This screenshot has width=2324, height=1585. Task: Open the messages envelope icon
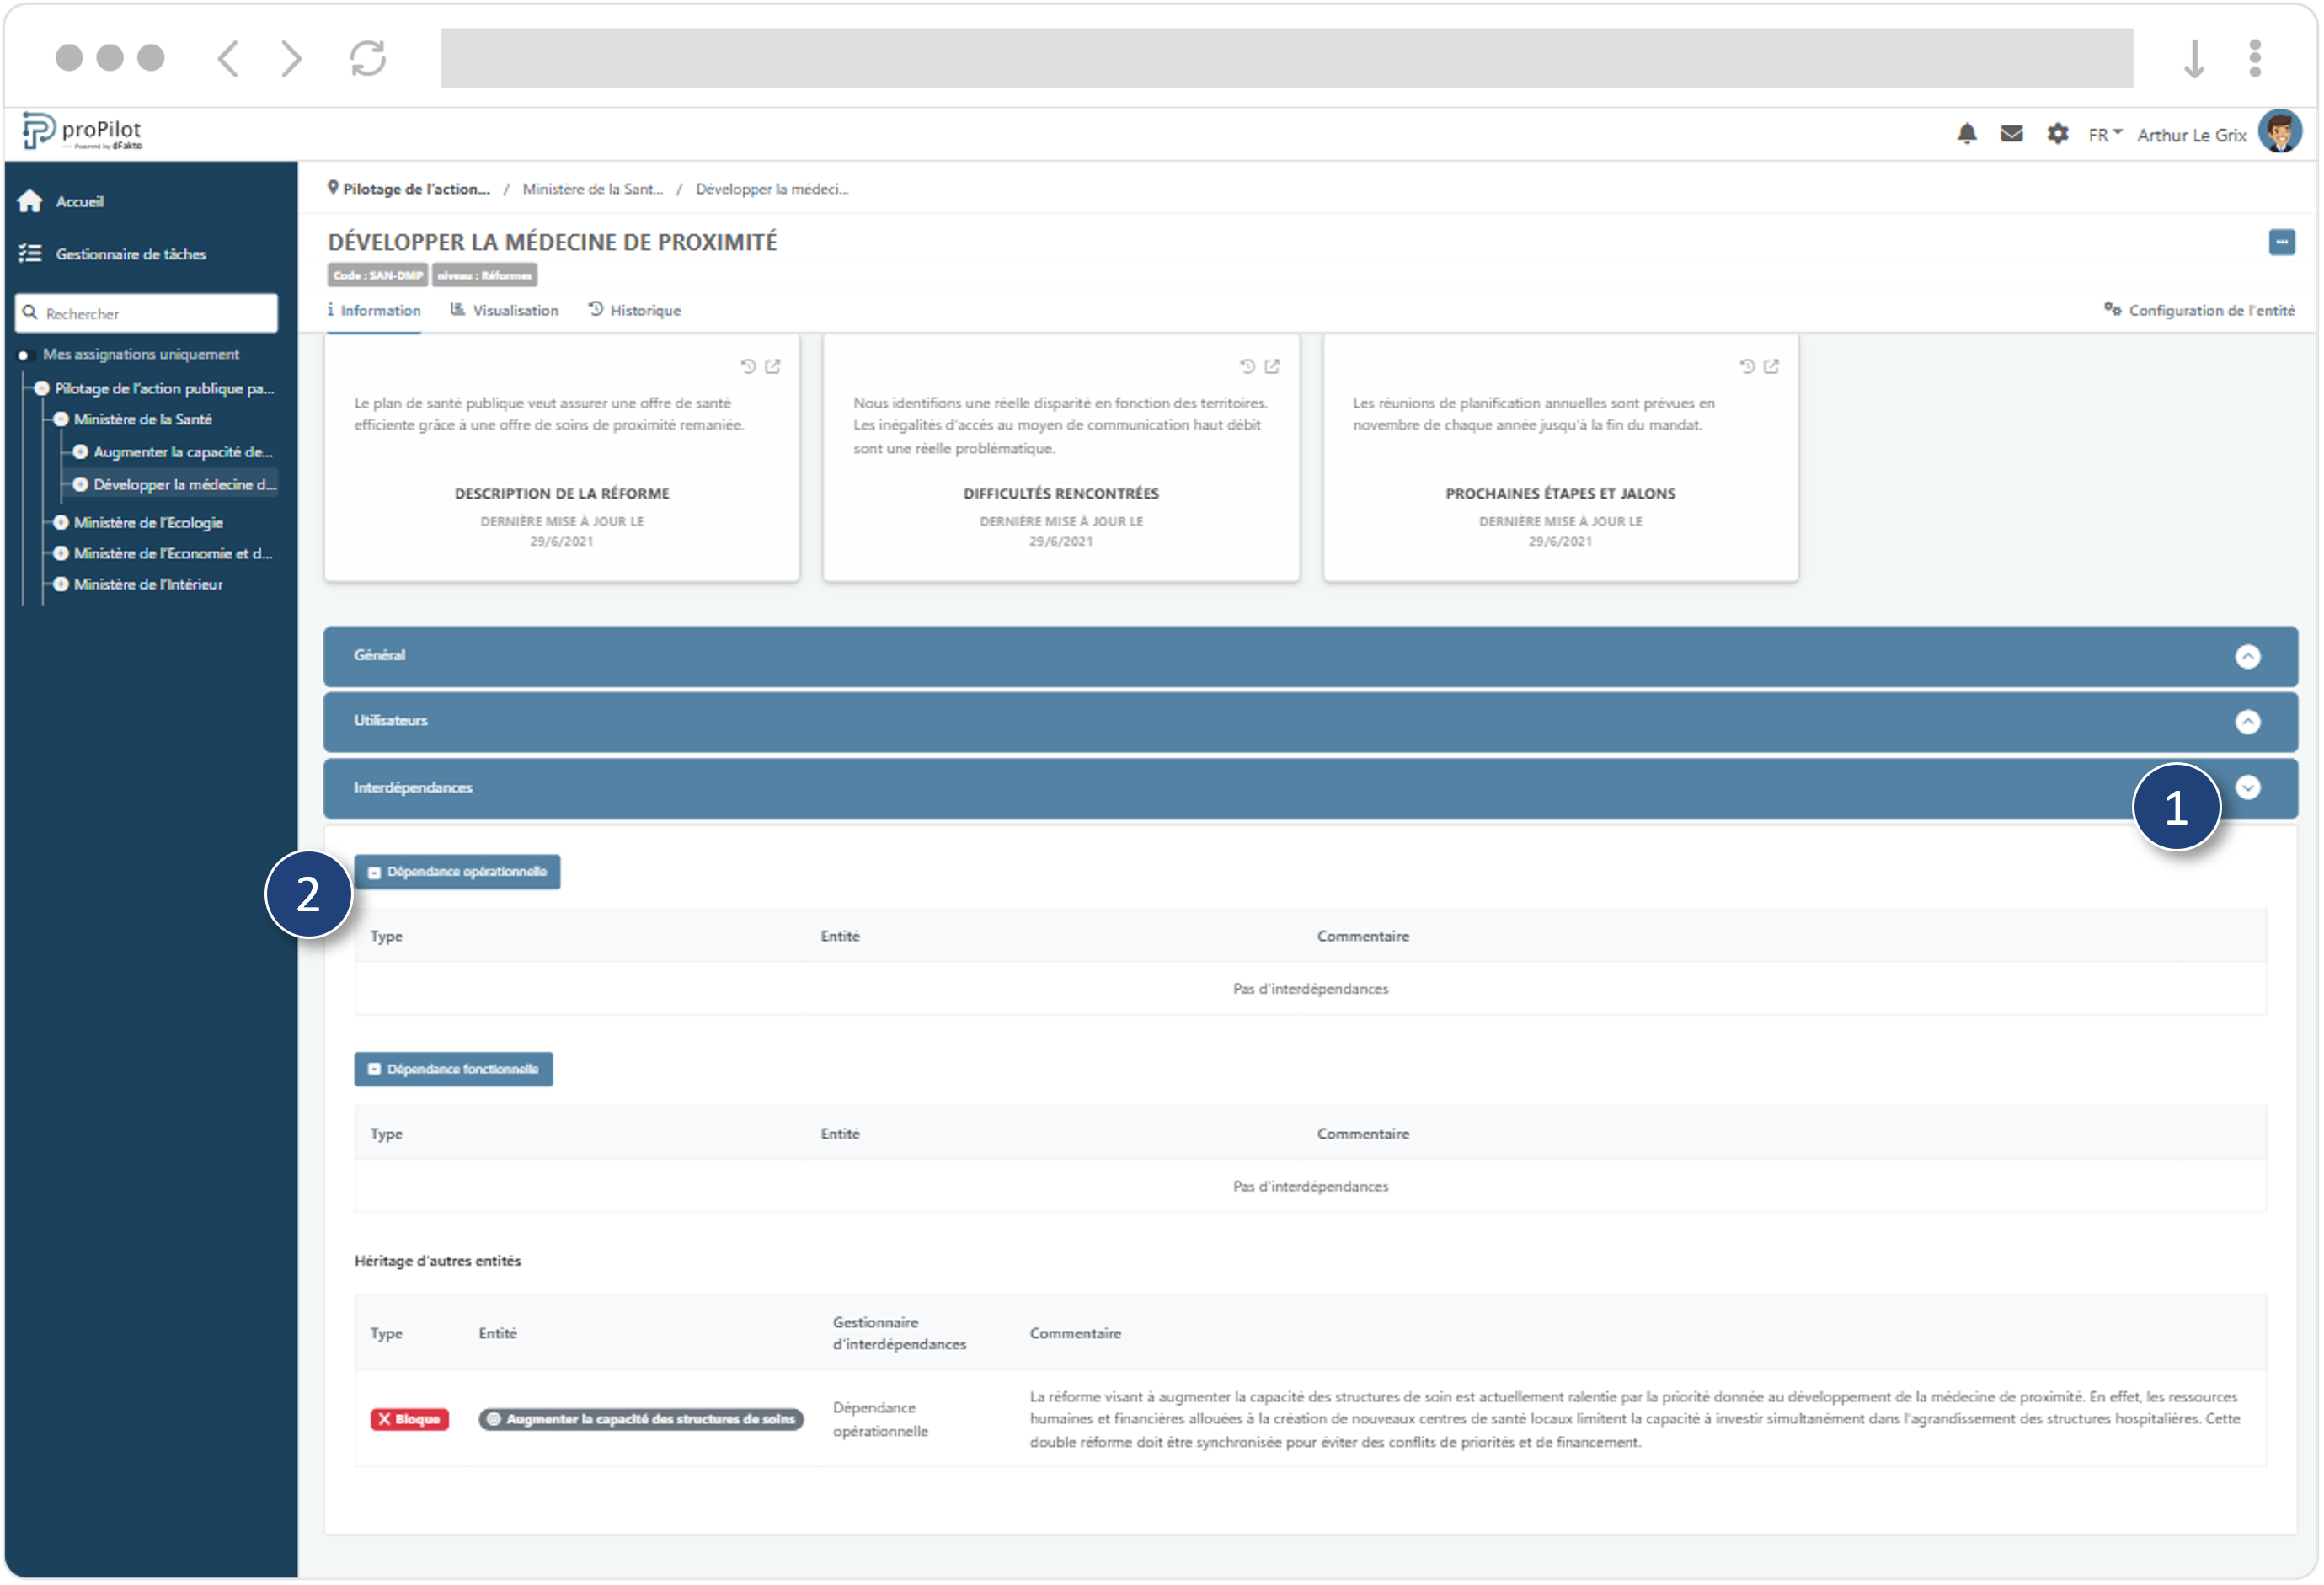2011,134
